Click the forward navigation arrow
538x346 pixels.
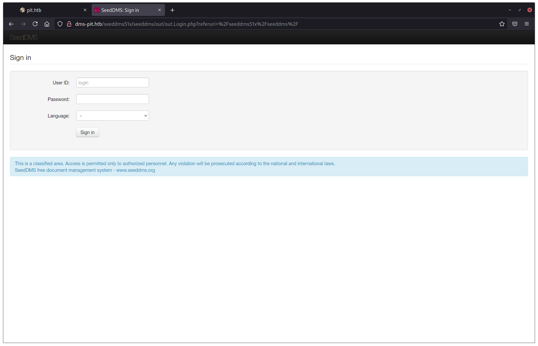(x=23, y=24)
